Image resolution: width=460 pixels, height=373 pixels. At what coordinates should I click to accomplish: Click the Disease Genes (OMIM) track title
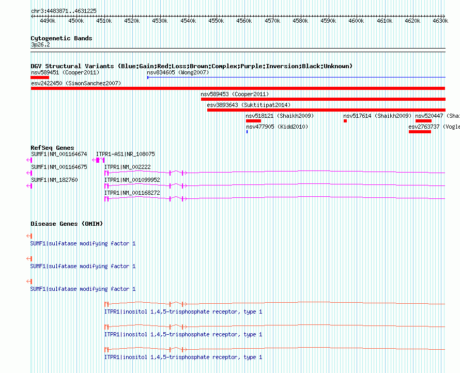pos(67,224)
